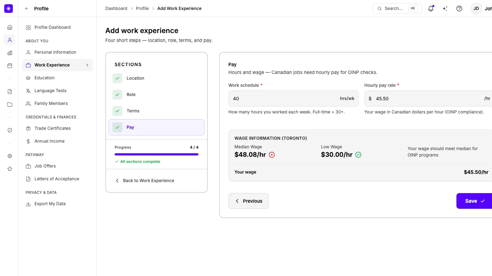Select the Location section label
The image size is (492, 276).
[136, 78]
